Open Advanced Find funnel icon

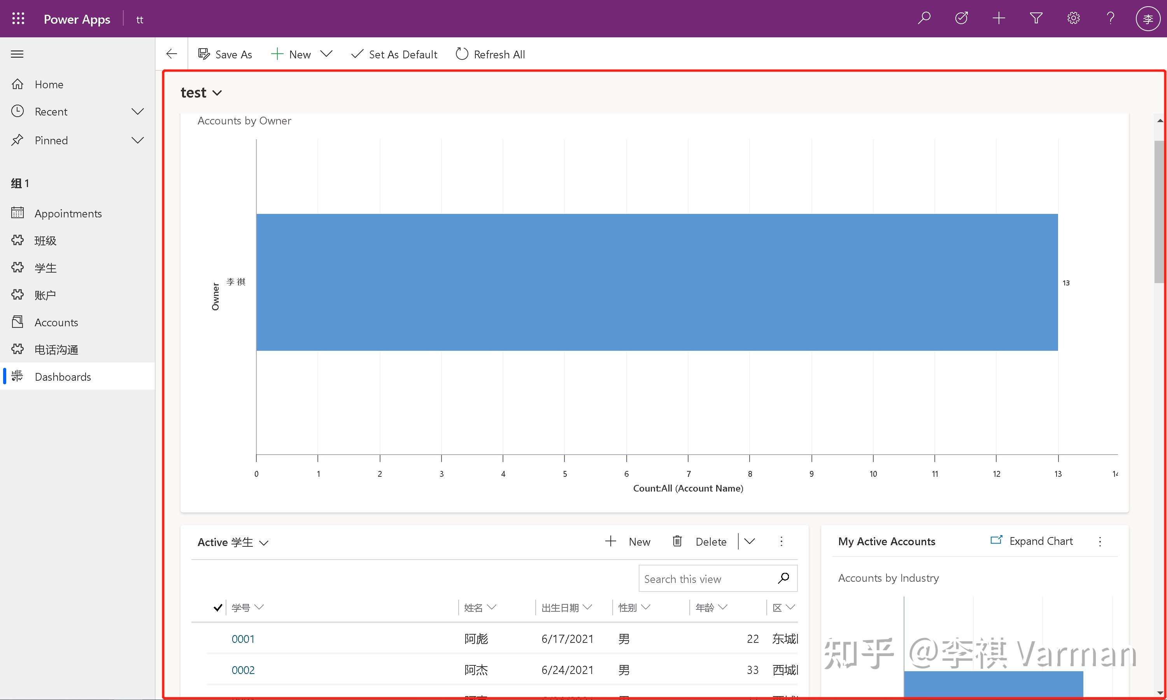tap(1036, 18)
